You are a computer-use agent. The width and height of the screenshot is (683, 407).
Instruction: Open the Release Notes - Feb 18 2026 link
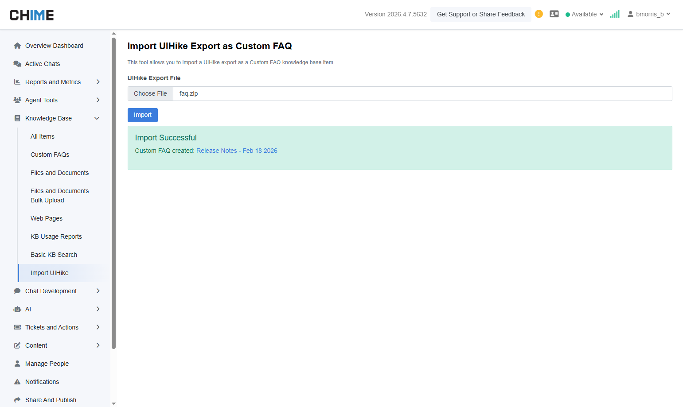click(x=237, y=151)
